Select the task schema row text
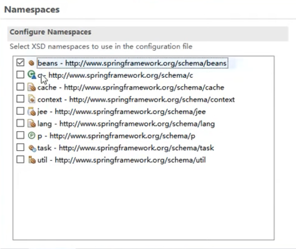 coord(126,148)
